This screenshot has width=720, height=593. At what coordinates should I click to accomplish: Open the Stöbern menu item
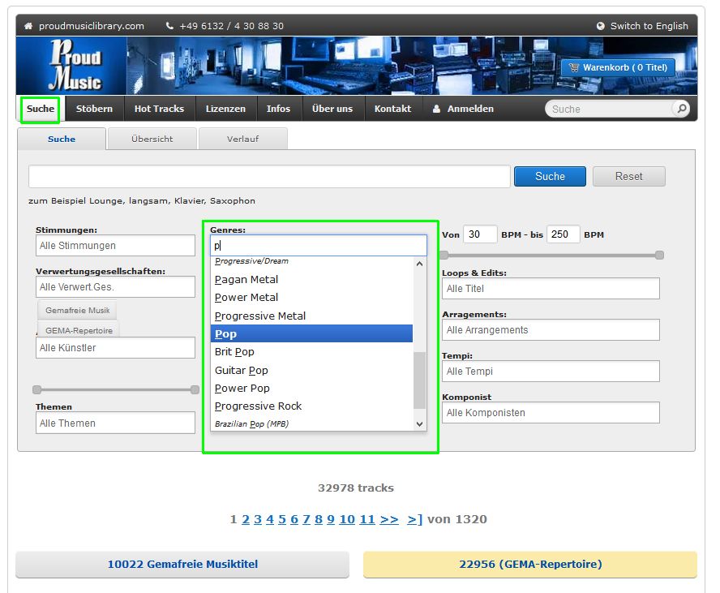click(94, 109)
